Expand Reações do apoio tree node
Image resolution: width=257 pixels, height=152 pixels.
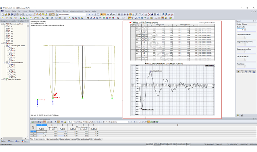click(2, 79)
